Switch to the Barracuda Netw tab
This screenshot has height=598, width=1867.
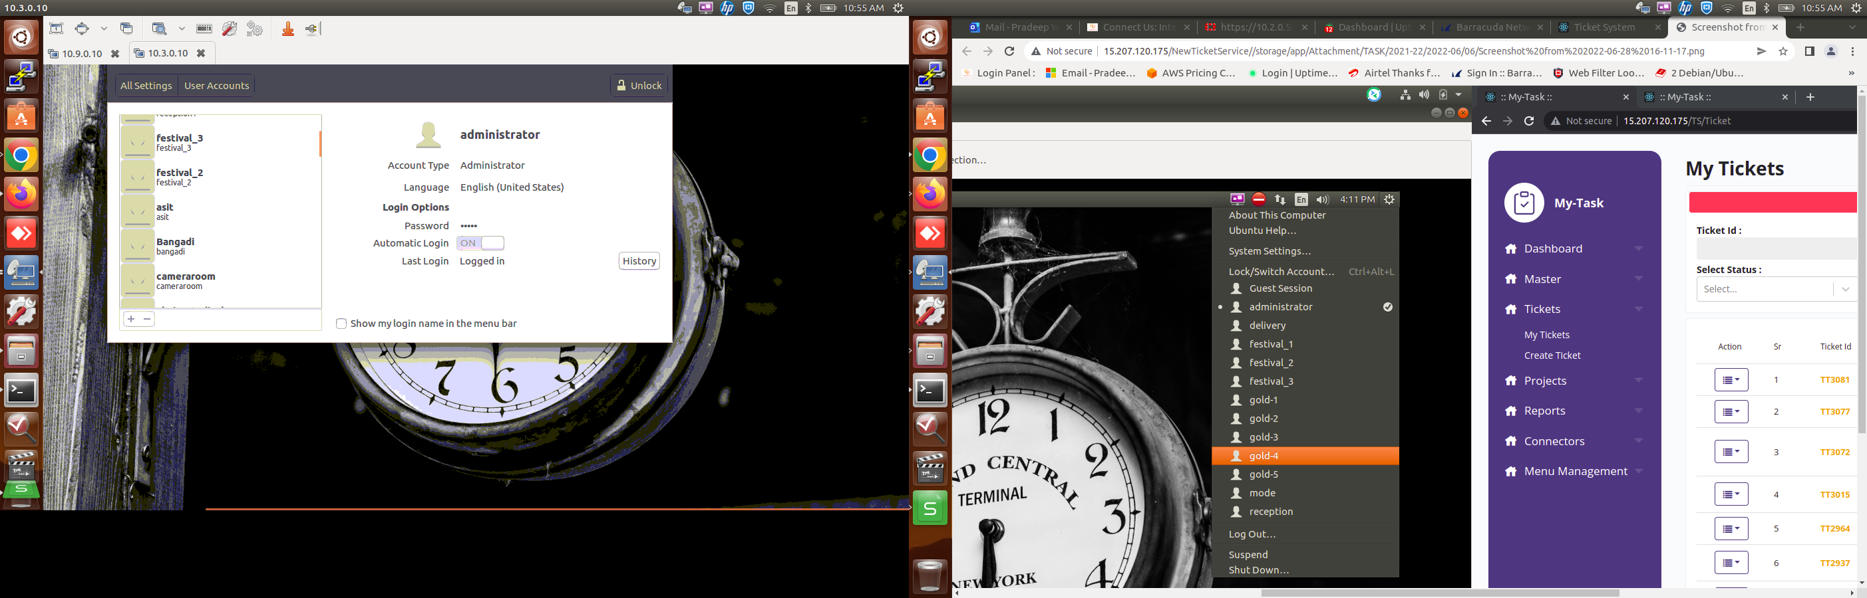tap(1492, 27)
